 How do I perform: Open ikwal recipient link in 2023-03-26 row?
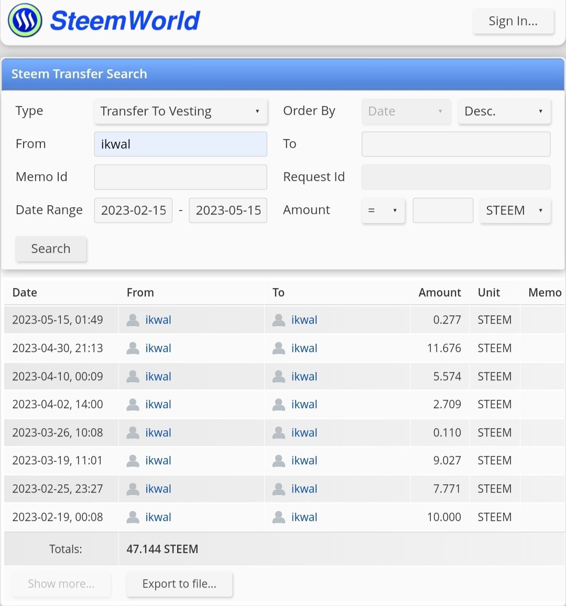304,432
